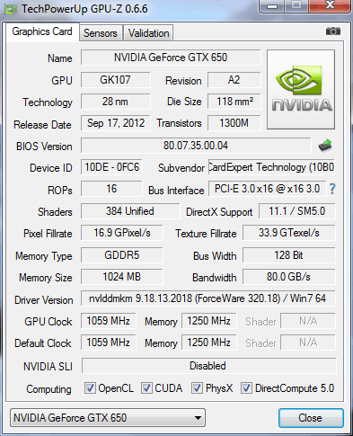Open the GPU selection dropdown
Viewport: 353px width, 436px height.
(x=108, y=417)
